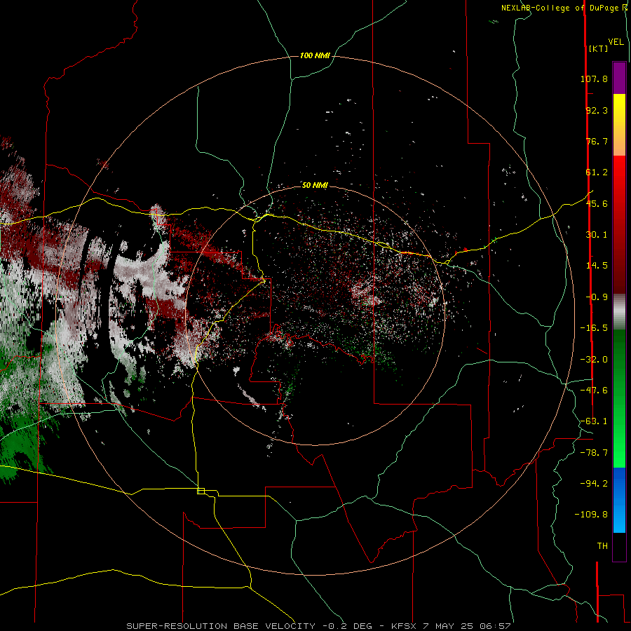Click the 92.3 legend value
The image size is (631, 631).
(597, 110)
